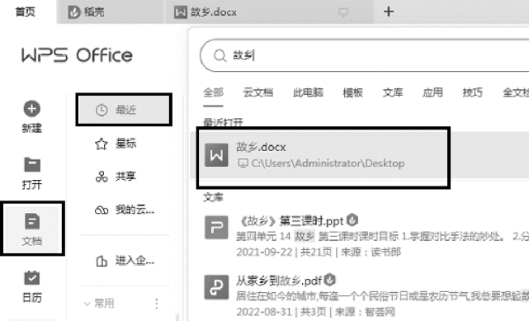This screenshot has height=321, width=529.
Task: Click the Word icon of 故乡.docx result
Action: [x=216, y=155]
